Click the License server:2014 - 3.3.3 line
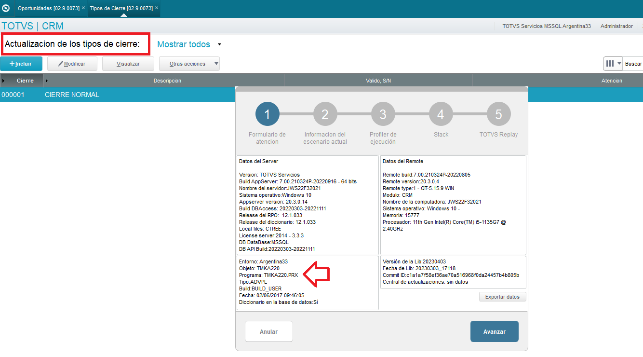The height and width of the screenshot is (357, 643). click(271, 235)
